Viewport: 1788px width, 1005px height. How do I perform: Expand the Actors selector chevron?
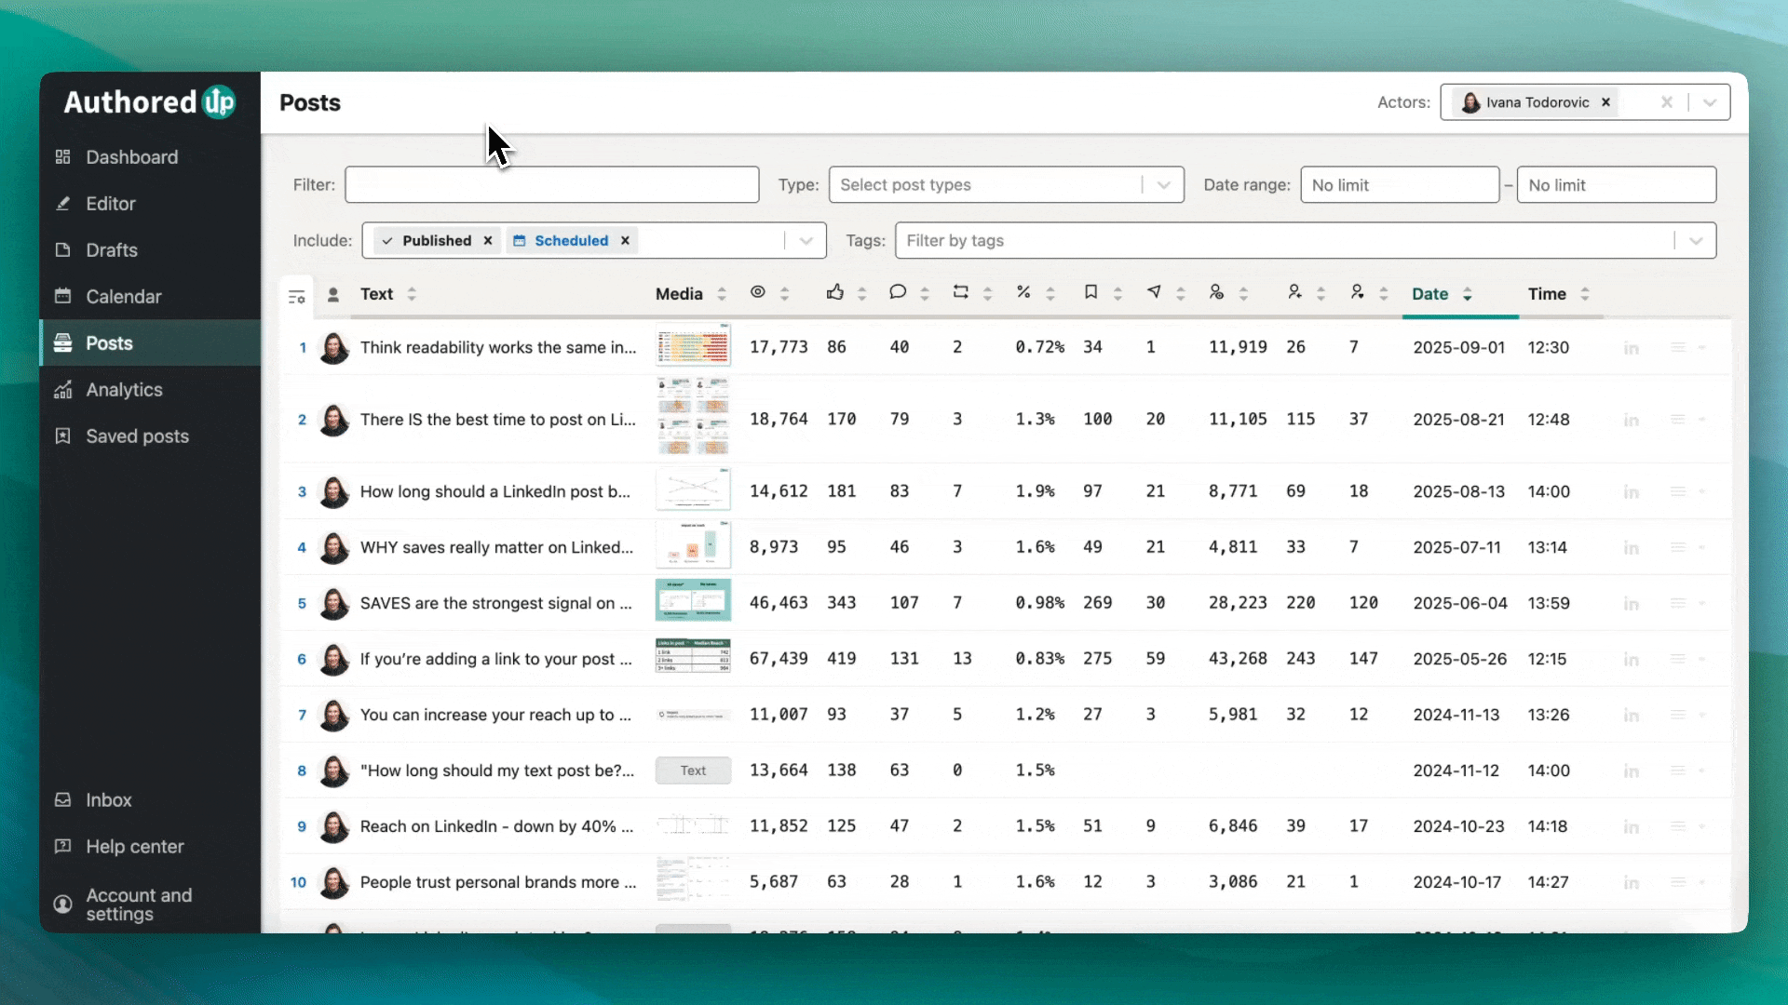pyautogui.click(x=1710, y=102)
